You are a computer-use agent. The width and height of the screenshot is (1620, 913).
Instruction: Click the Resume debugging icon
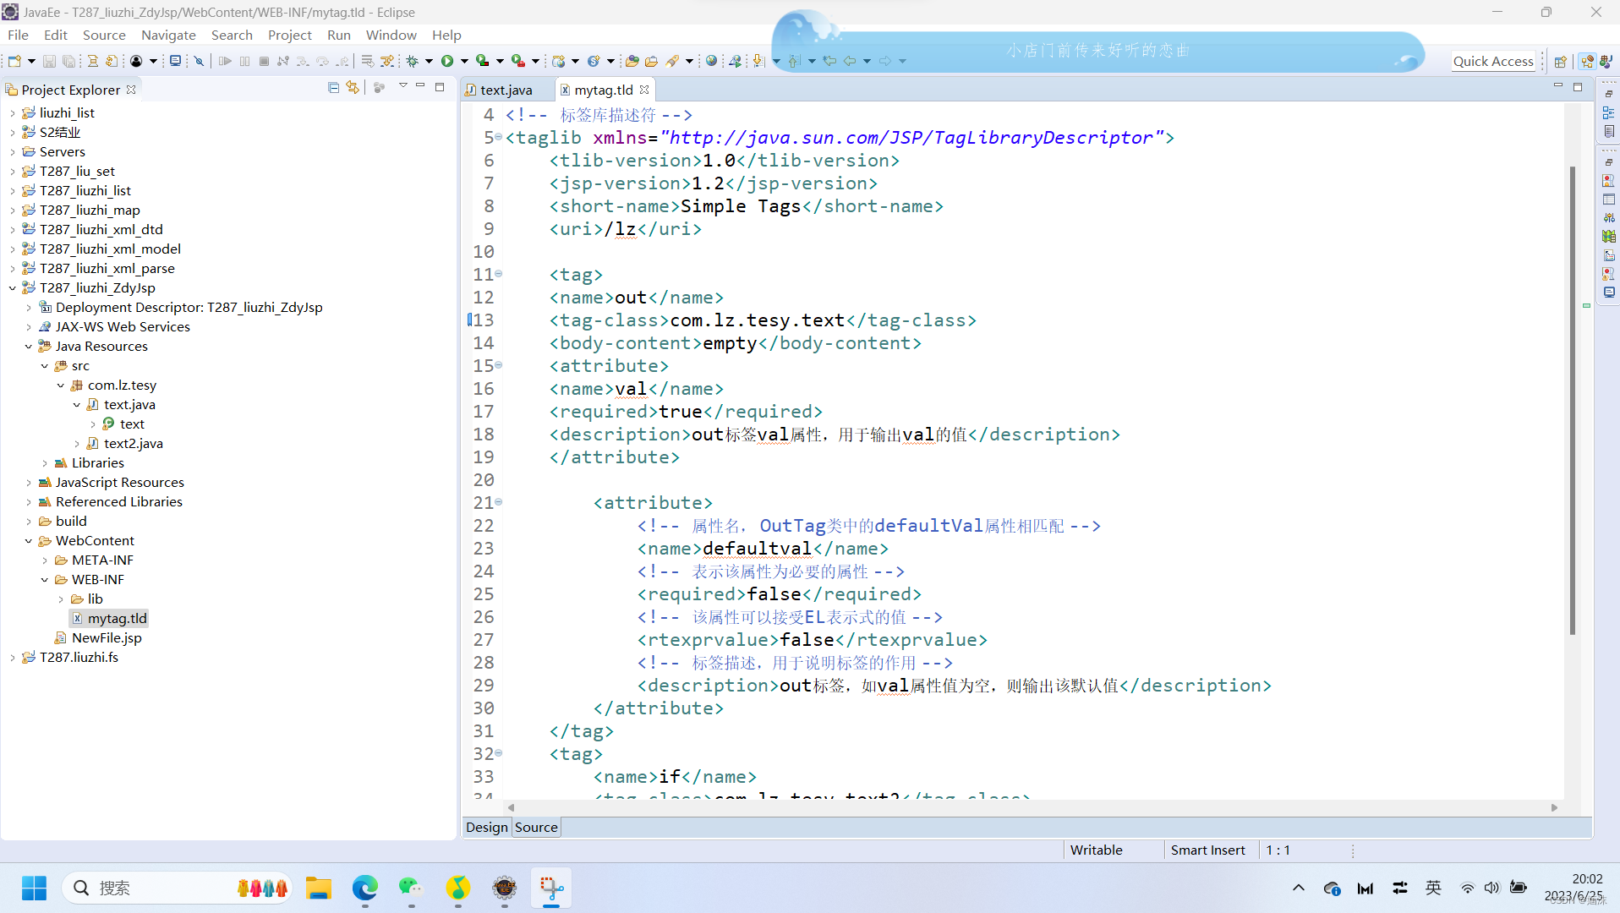[225, 61]
